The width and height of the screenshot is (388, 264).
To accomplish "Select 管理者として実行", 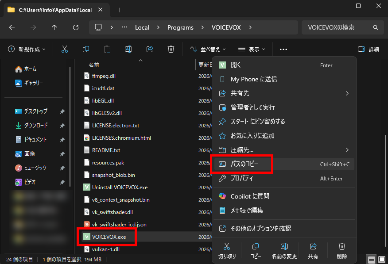I will point(284,107).
